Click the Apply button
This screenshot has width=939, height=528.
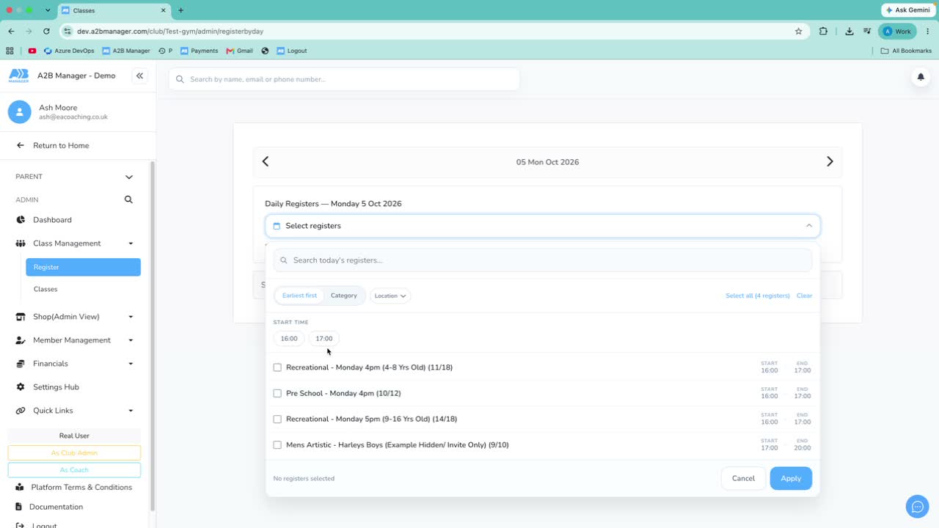click(x=791, y=478)
